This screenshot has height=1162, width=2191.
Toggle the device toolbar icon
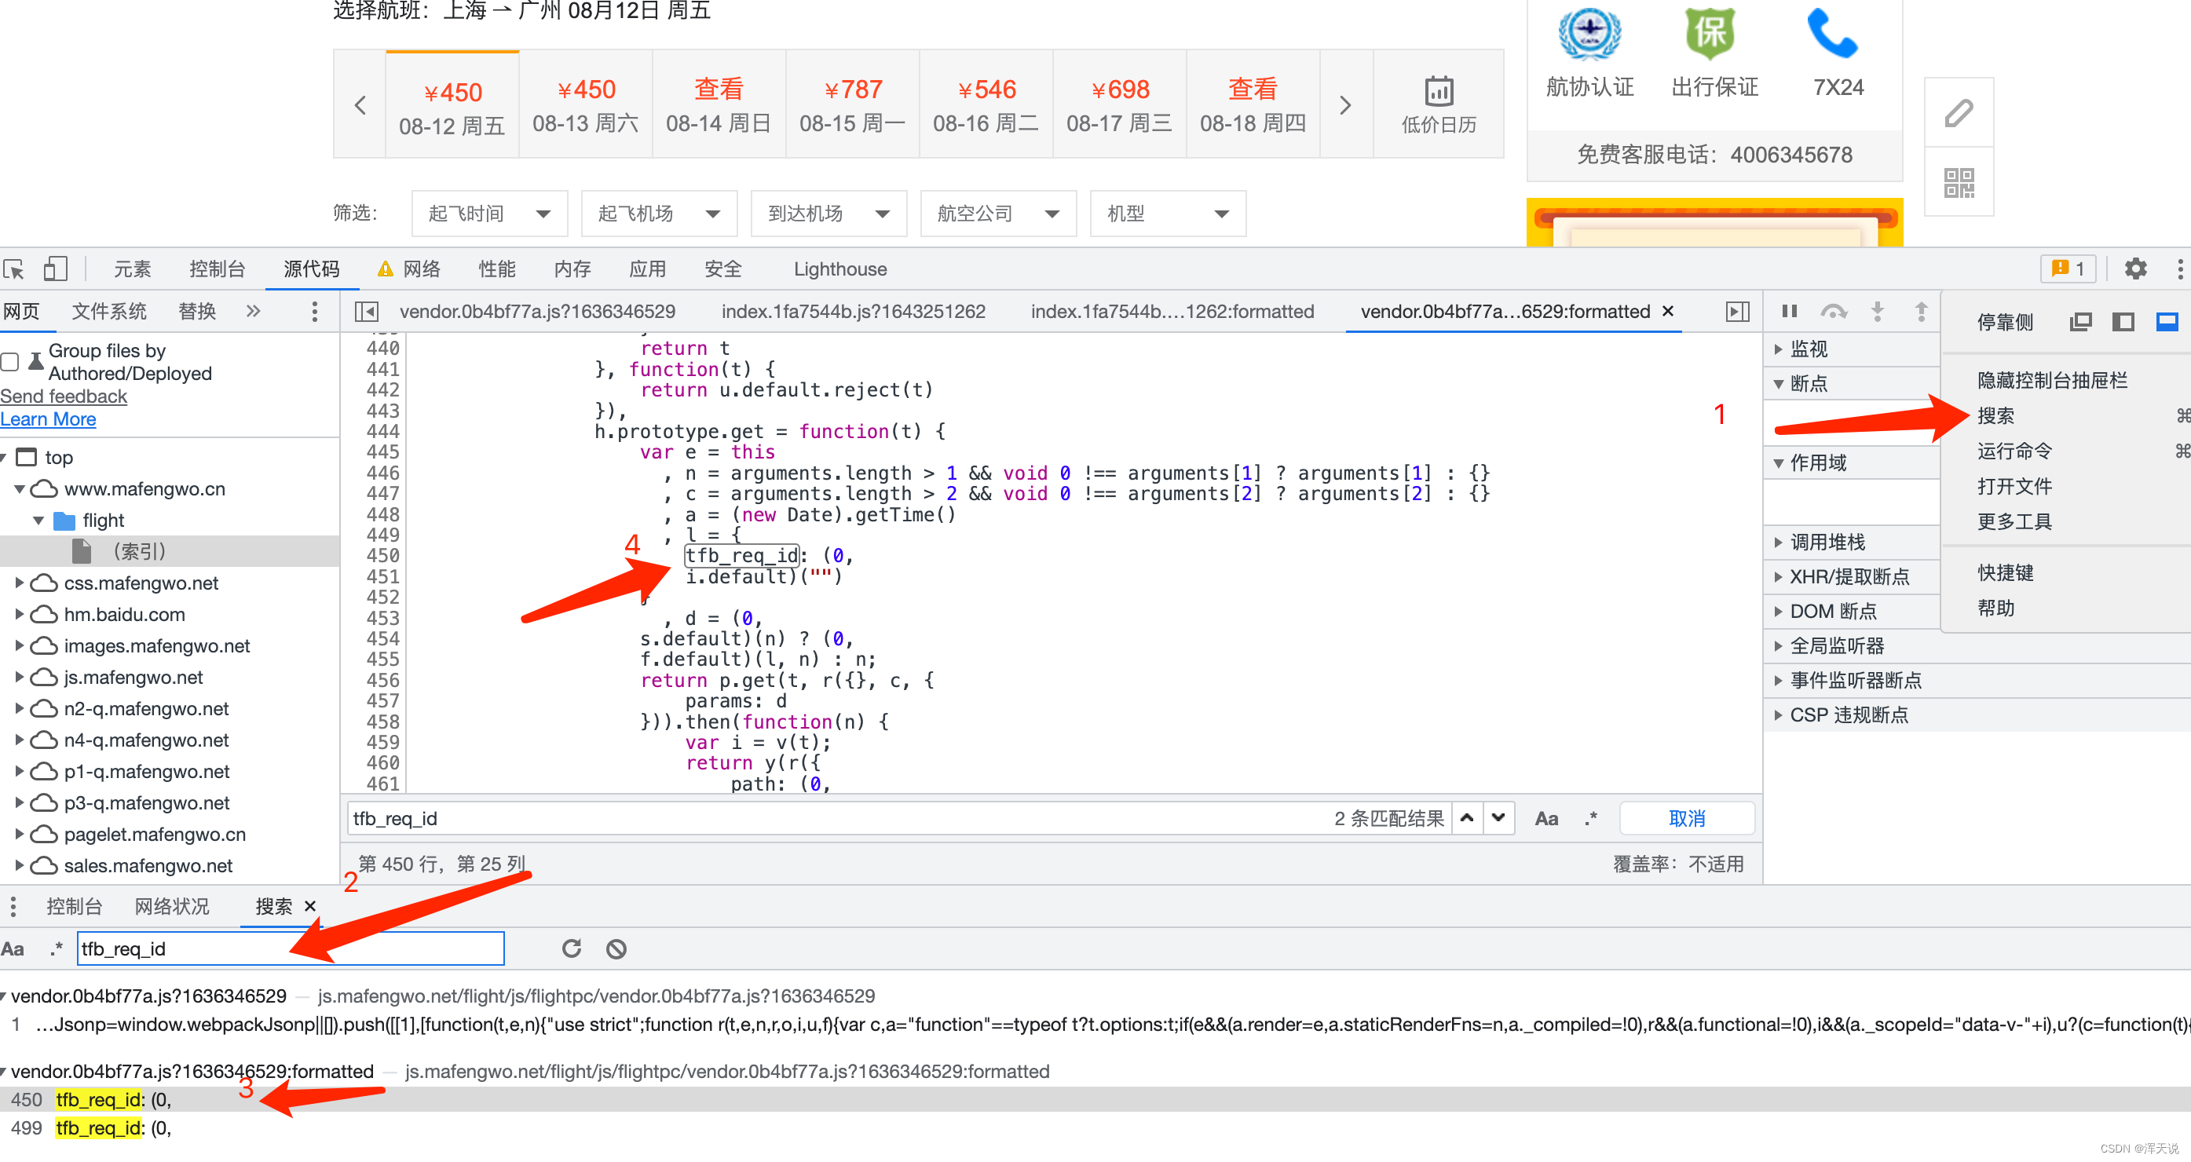coord(55,269)
